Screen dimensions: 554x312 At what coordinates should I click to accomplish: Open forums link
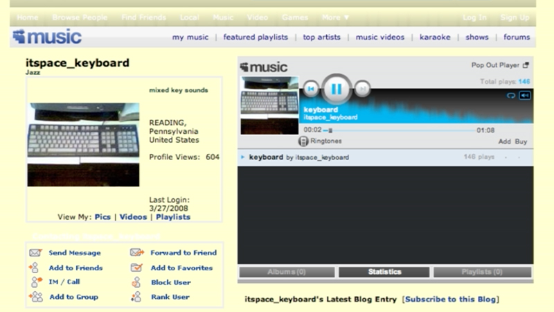point(517,37)
